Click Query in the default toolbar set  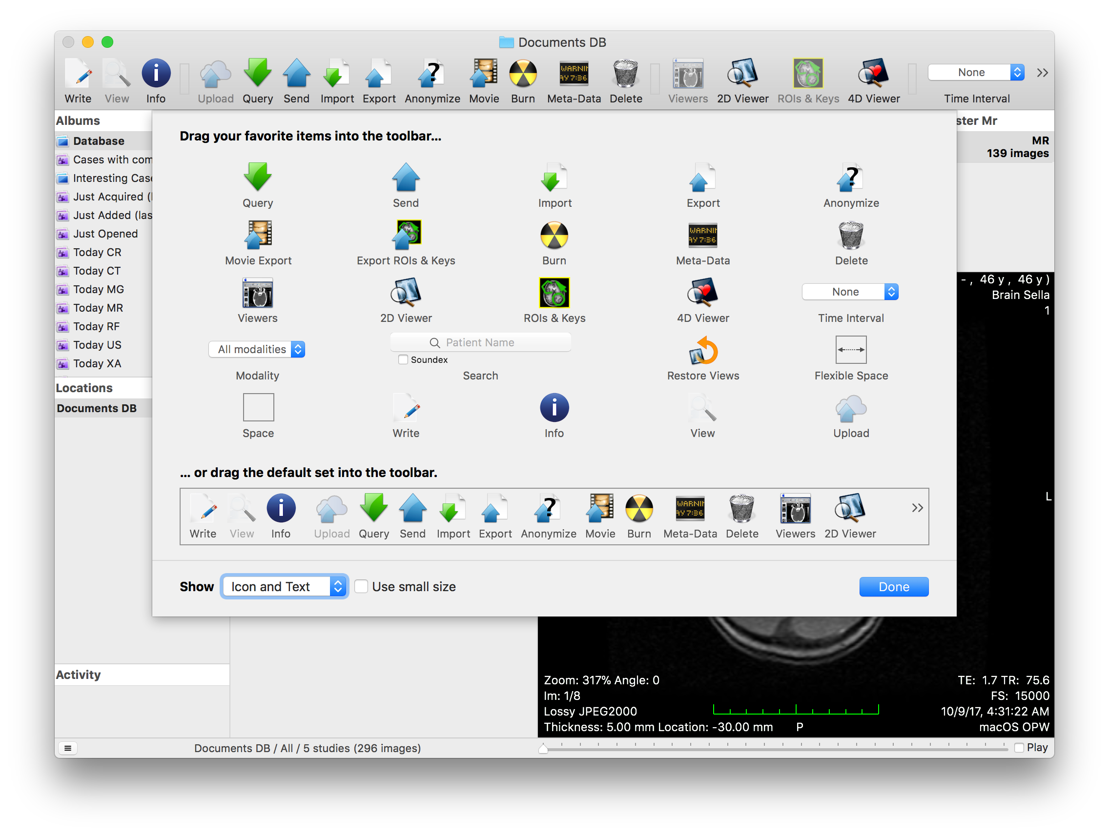[373, 516]
